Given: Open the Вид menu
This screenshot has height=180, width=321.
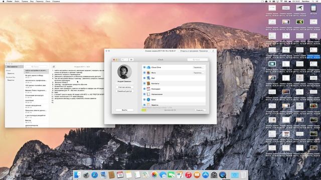Looking at the screenshot, I should 32,1.
